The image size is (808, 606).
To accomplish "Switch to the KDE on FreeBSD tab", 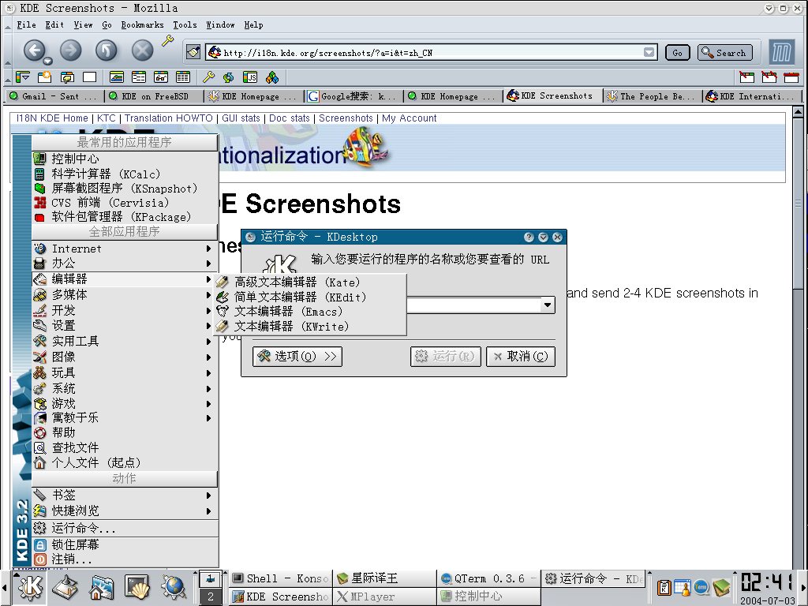I will coord(153,95).
